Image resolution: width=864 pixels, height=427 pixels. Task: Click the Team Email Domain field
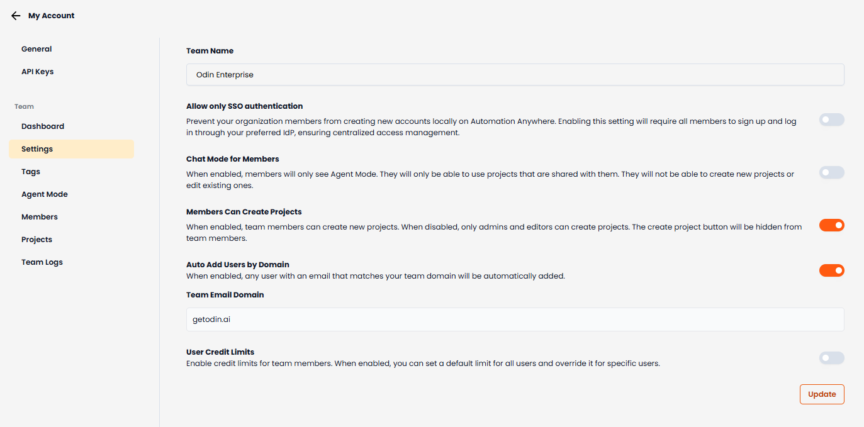[x=514, y=319]
